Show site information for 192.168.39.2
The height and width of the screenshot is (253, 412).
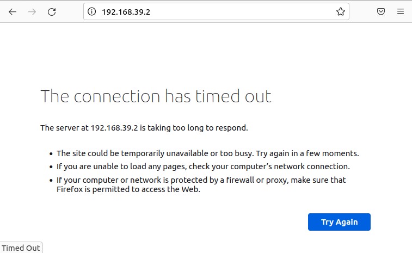[92, 11]
